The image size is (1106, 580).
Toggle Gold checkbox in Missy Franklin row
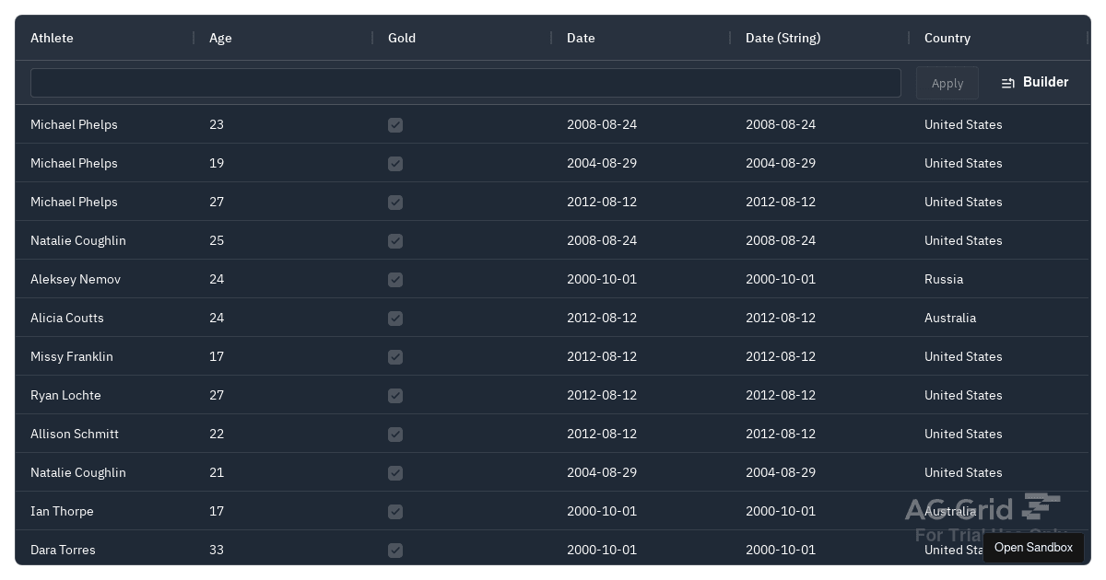[395, 357]
